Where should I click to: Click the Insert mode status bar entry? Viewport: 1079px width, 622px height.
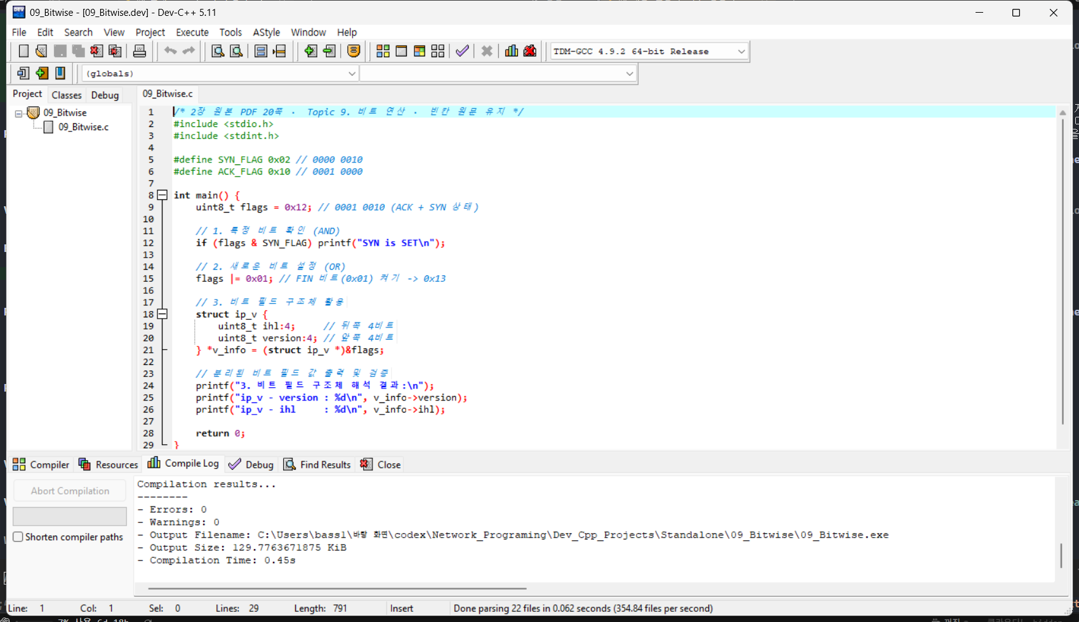click(x=402, y=608)
